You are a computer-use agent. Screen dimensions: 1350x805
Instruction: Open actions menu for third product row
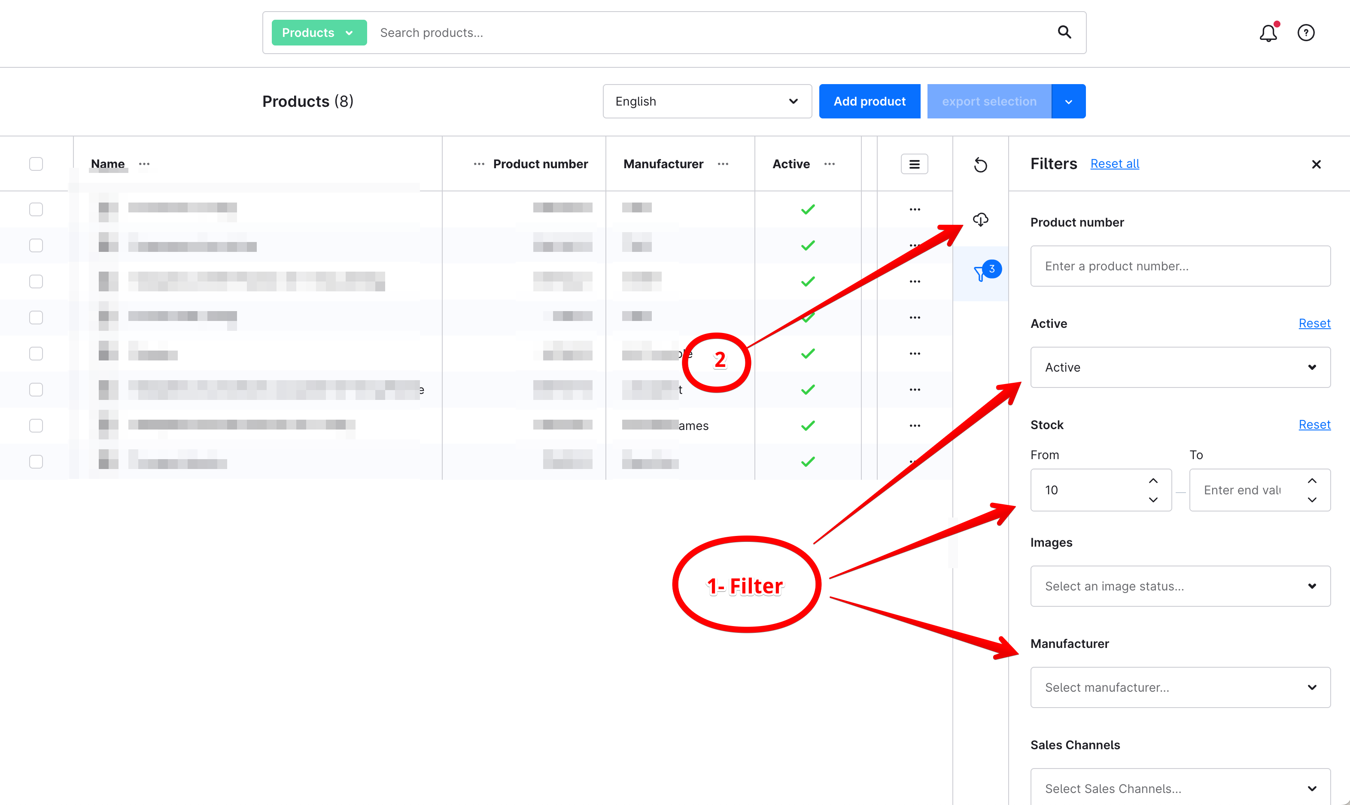[915, 281]
